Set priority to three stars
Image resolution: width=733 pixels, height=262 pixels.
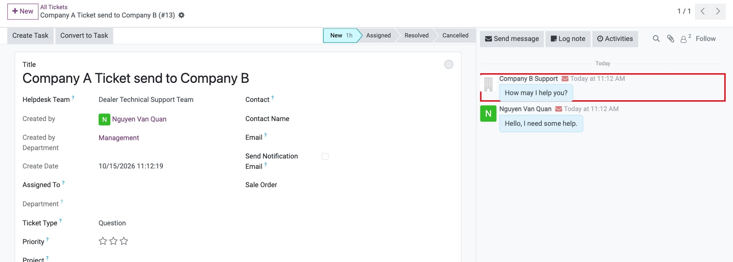click(x=124, y=241)
